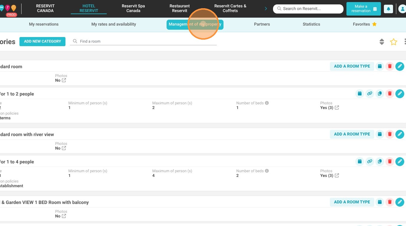Open the Statistics menu
This screenshot has height=226, width=406.
point(311,24)
